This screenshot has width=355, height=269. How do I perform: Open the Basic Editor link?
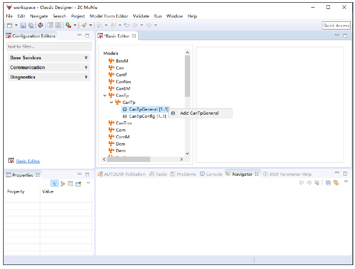click(28, 161)
